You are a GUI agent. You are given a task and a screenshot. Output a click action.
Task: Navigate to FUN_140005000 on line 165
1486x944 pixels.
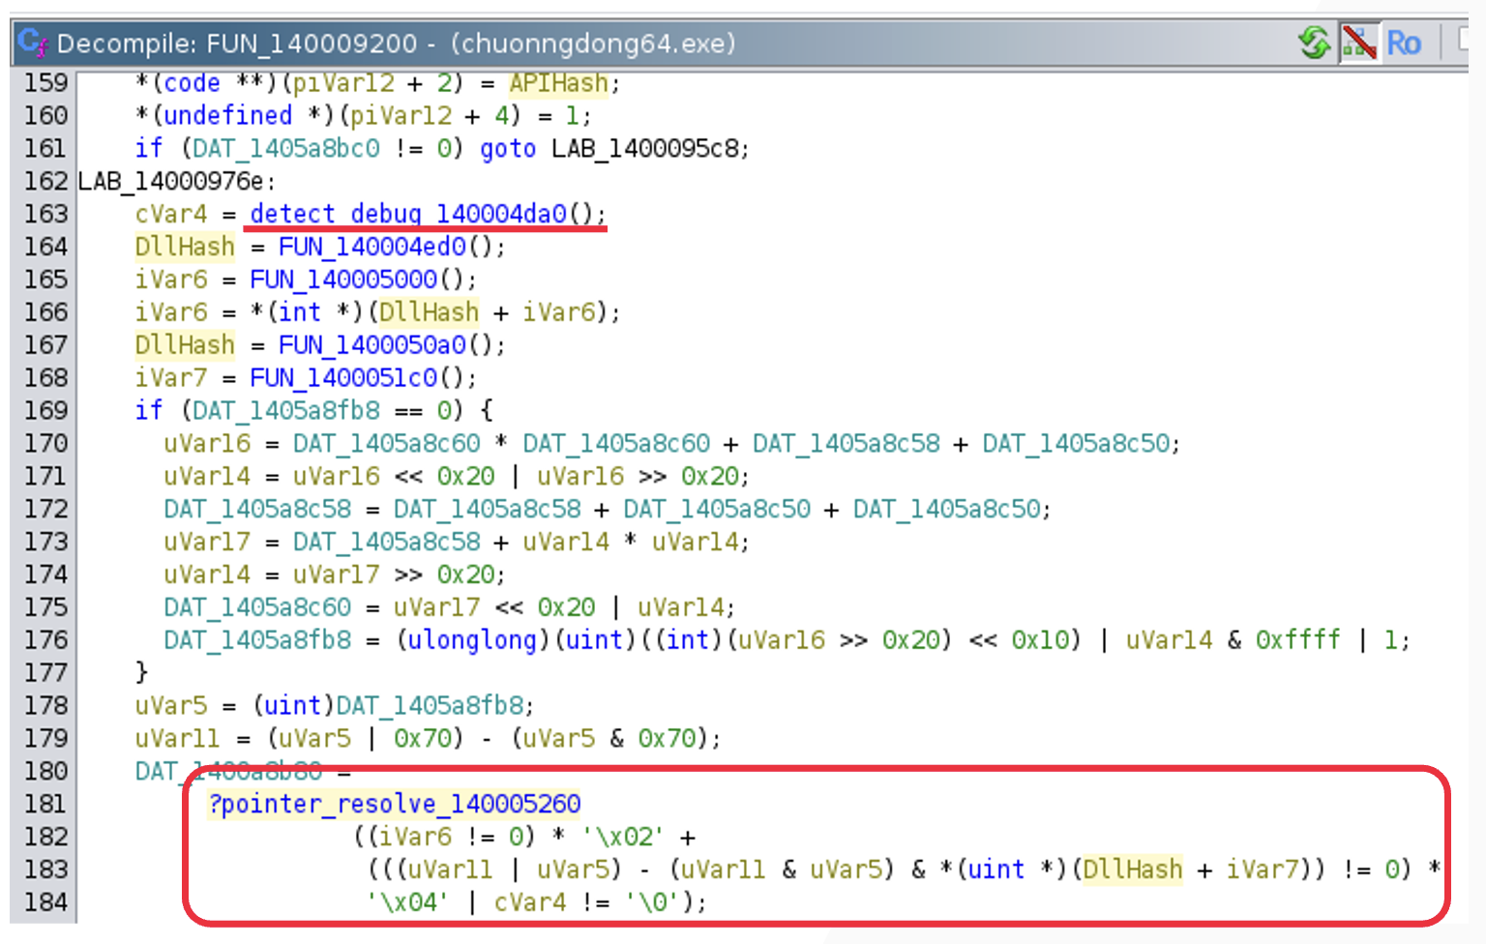coord(343,280)
